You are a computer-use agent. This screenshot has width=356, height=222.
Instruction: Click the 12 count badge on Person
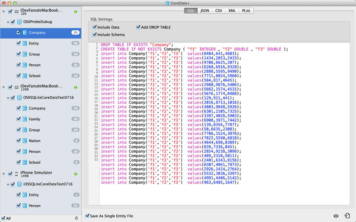tap(75, 206)
